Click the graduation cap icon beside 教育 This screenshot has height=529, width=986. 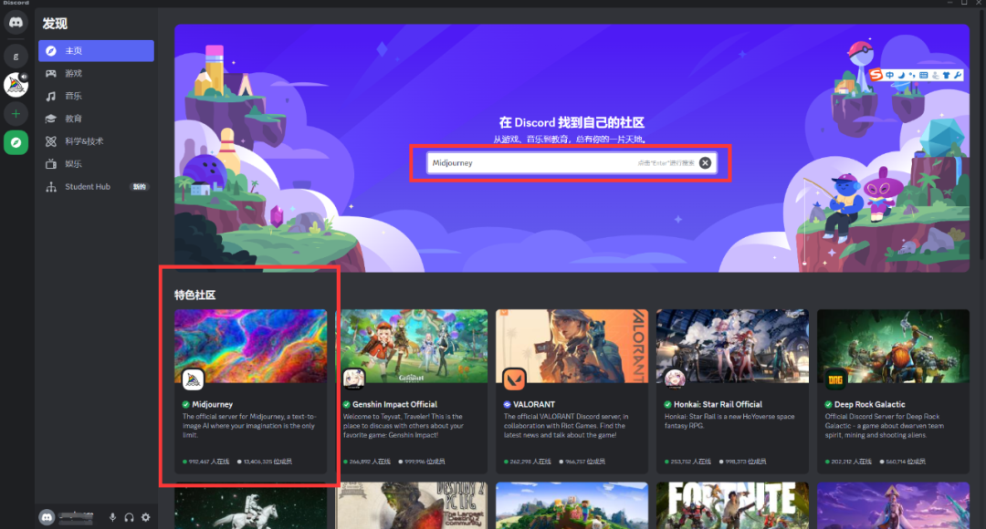[51, 119]
